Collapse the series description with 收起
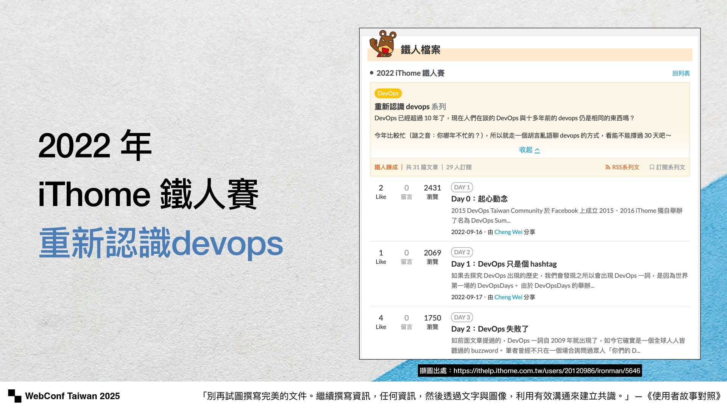The height and width of the screenshot is (409, 727). [x=526, y=150]
